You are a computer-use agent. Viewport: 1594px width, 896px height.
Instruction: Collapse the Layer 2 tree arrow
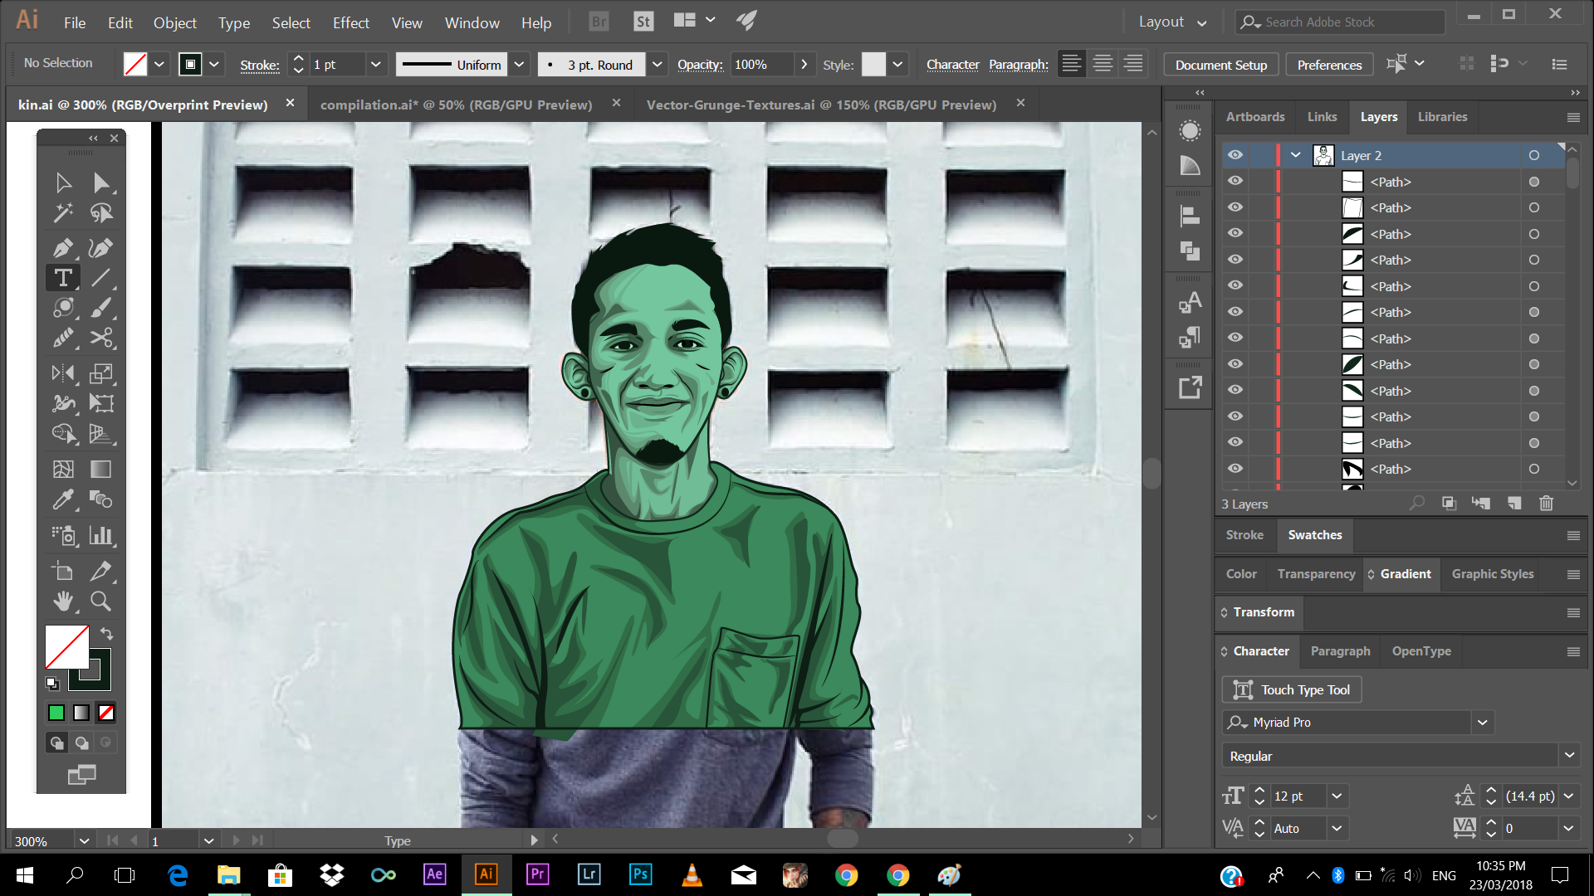coord(1295,155)
